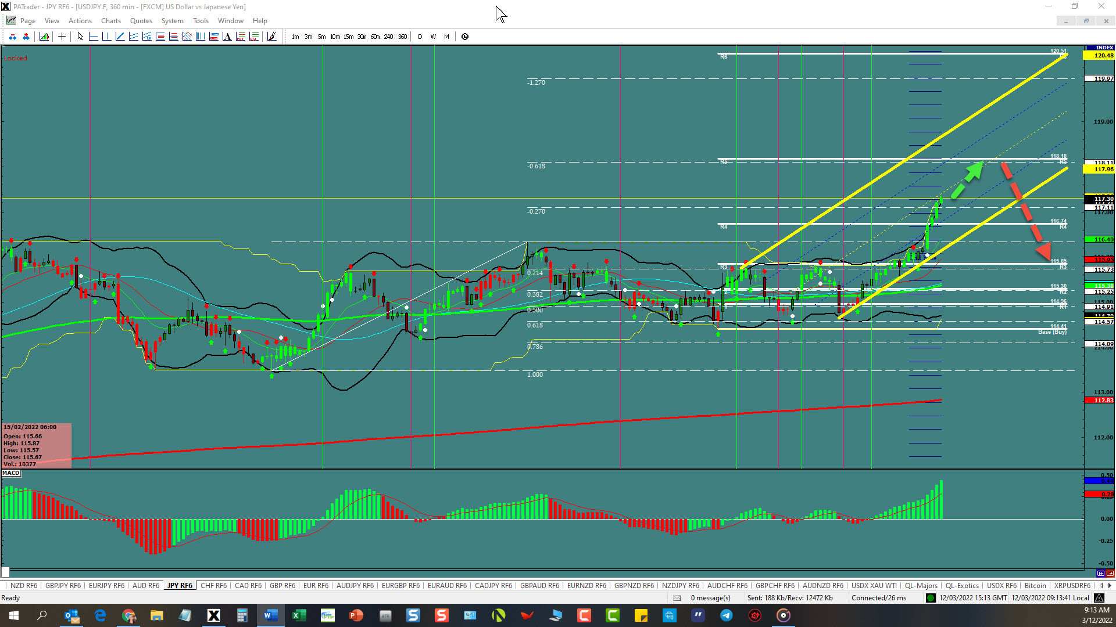Select the arrow pointer tool
This screenshot has width=1116, height=627.
click(x=80, y=37)
